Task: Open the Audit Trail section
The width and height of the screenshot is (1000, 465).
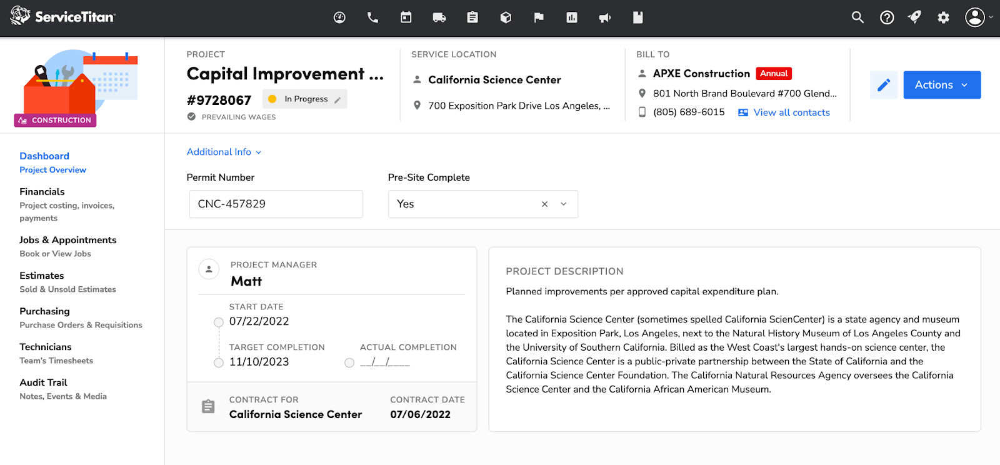Action: click(x=63, y=389)
